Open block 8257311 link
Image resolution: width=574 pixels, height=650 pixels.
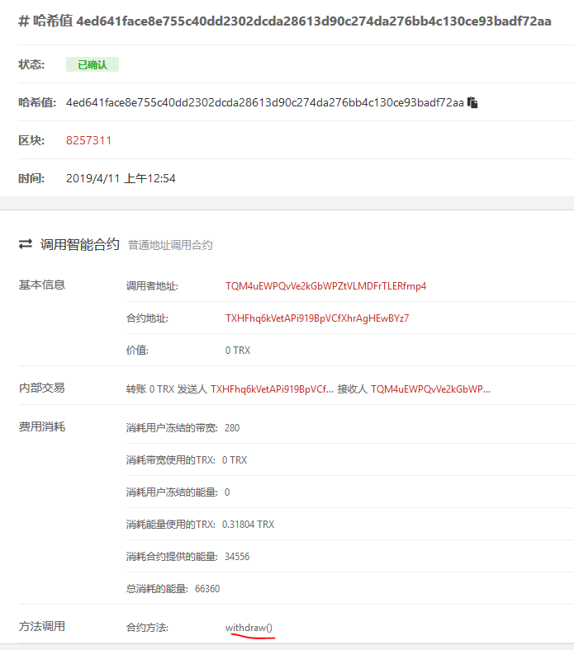coord(88,140)
